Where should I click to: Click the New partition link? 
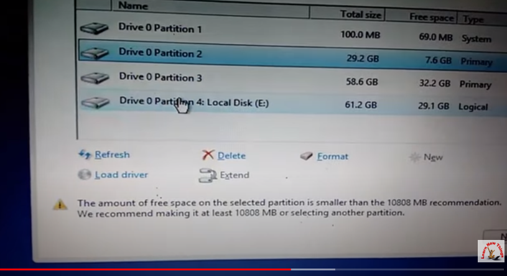433,157
